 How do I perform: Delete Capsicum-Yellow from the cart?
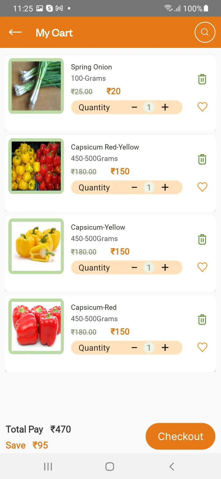point(202,240)
